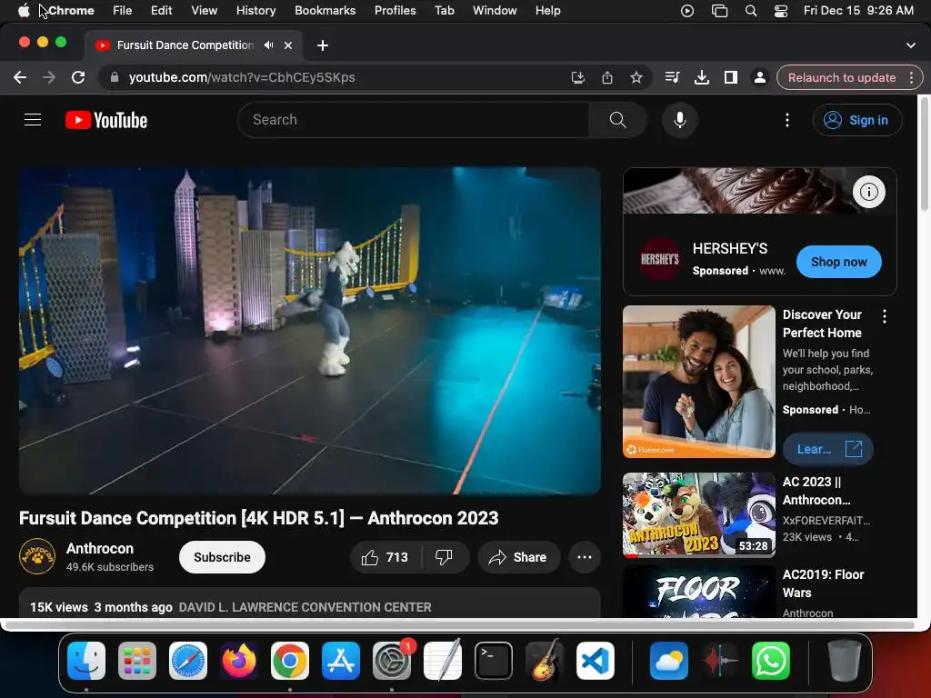Open Firefox from the Dock
The image size is (931, 698).
(239, 661)
